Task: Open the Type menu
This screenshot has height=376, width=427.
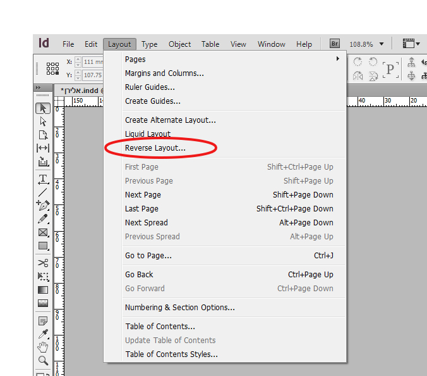Action: click(149, 44)
